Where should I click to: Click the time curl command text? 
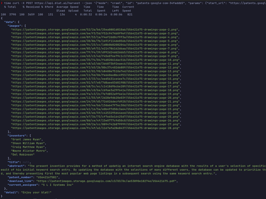click(12, 3)
